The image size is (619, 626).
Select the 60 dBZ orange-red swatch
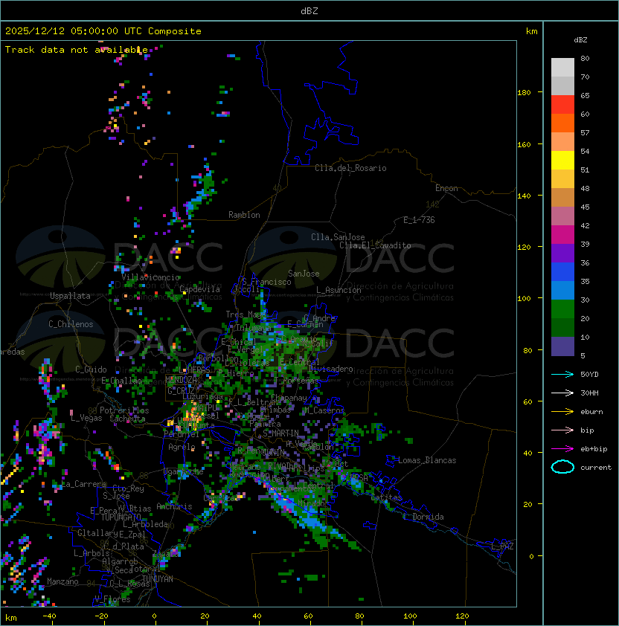tap(562, 123)
